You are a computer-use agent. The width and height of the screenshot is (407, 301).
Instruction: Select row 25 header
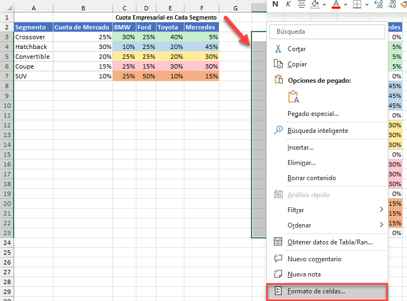[x=7, y=253]
